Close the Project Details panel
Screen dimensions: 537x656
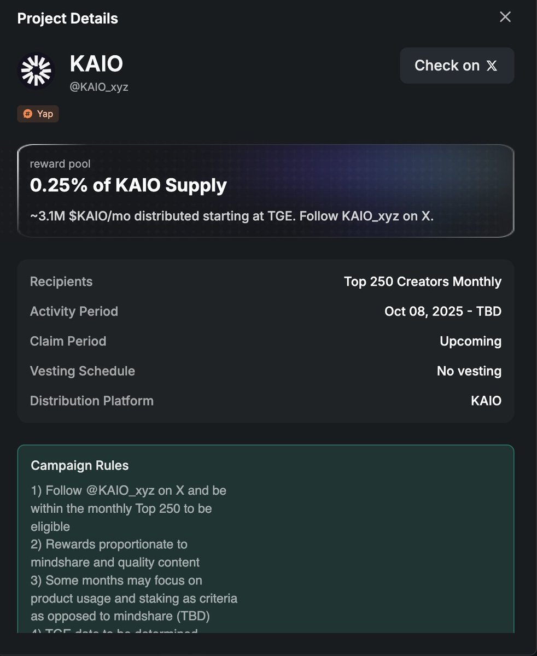pyautogui.click(x=505, y=17)
